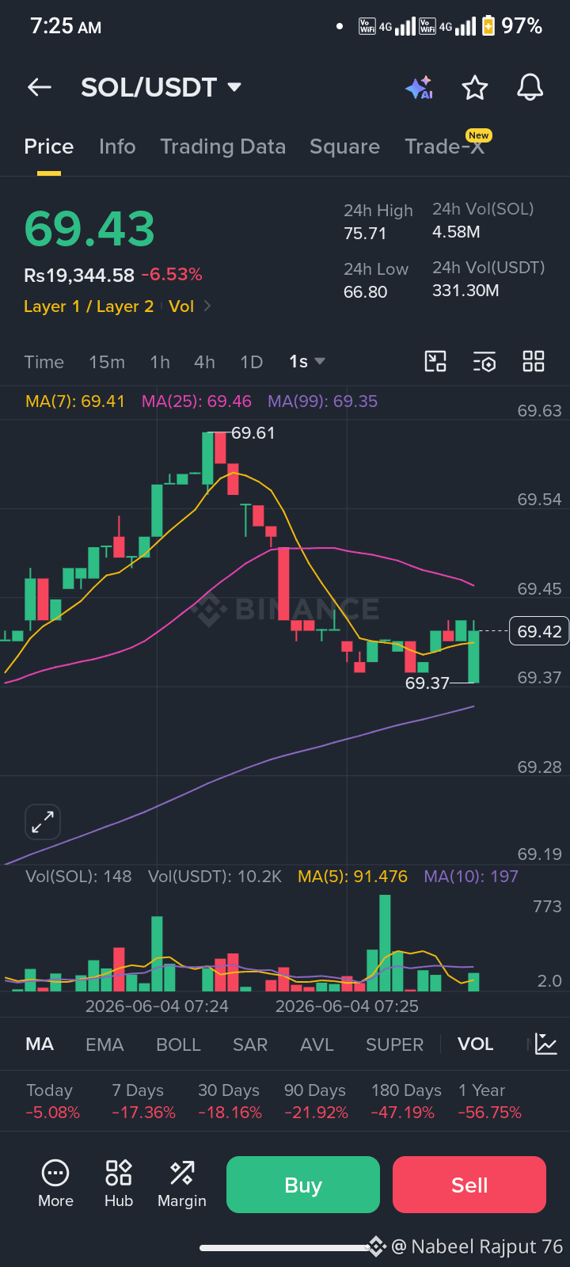Viewport: 570px width, 1267px height.
Task: Tap the MA(7): 69.41 legend
Action: coord(75,401)
